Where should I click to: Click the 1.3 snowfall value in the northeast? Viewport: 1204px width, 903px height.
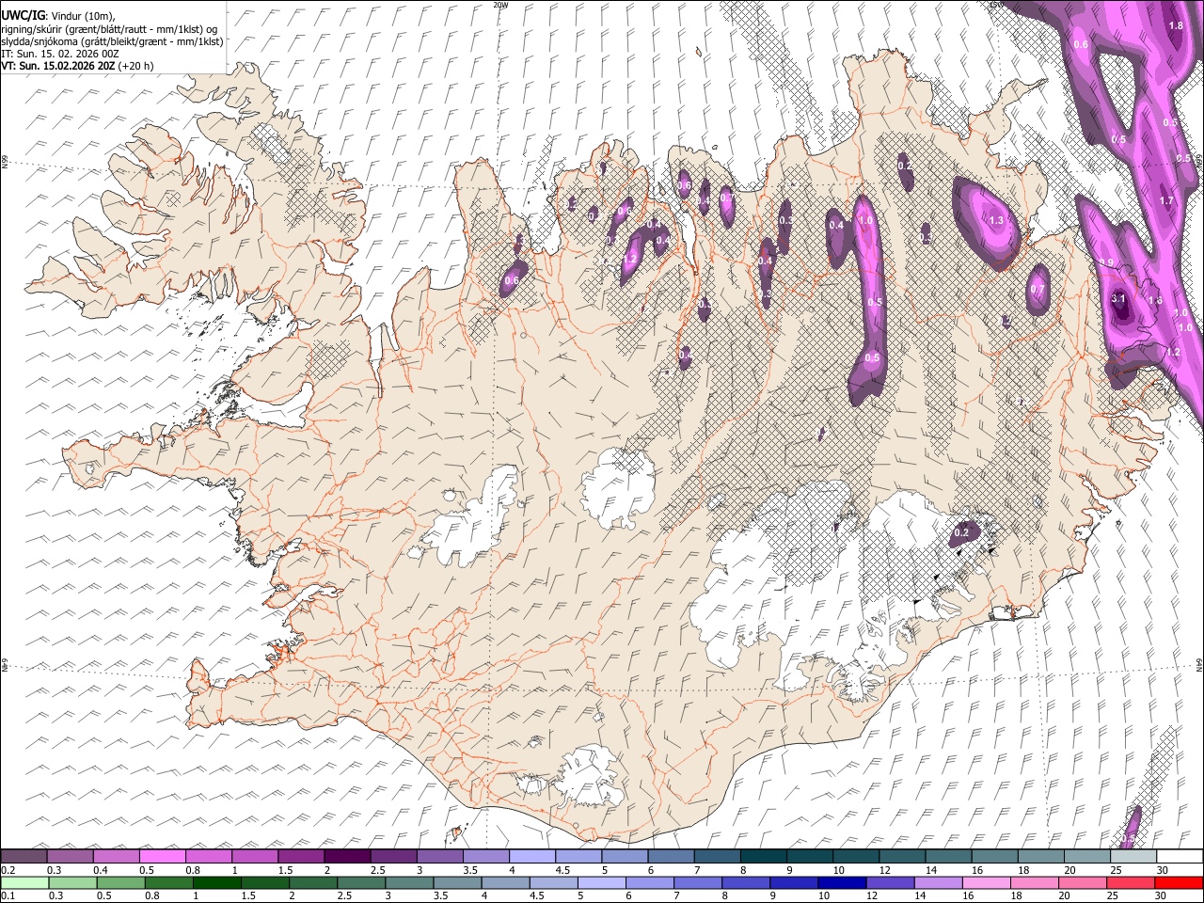pos(997,220)
